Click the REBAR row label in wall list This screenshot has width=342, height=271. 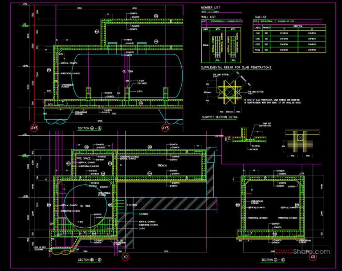(206, 45)
